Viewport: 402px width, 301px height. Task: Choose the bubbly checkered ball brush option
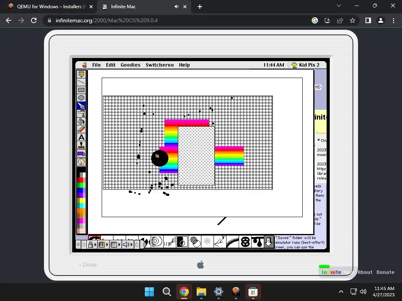(x=195, y=241)
